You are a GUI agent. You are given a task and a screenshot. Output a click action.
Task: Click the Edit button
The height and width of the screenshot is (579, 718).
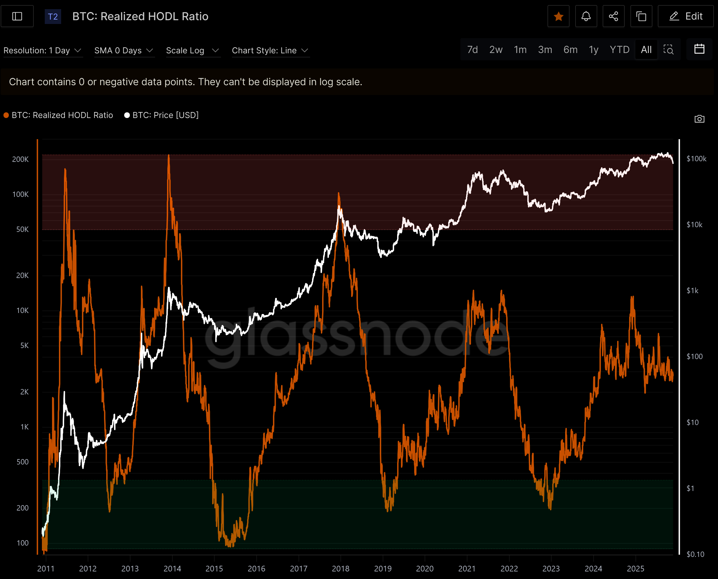tap(686, 16)
